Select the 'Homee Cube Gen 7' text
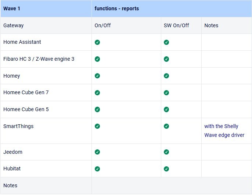 pyautogui.click(x=26, y=92)
